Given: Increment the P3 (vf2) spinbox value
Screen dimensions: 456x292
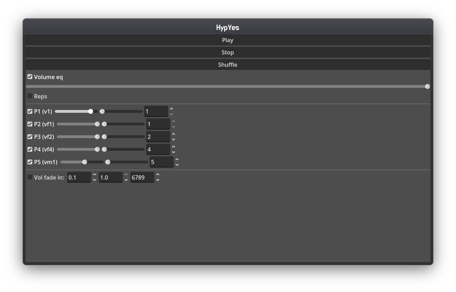Looking at the screenshot, I should click(x=174, y=134).
